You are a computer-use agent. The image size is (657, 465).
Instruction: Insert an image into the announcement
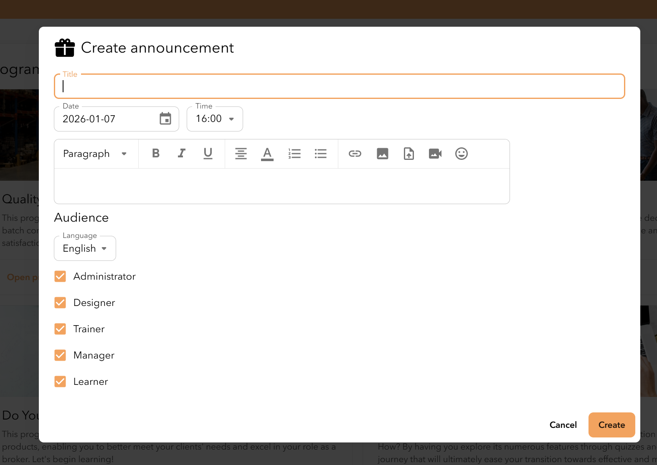(383, 154)
